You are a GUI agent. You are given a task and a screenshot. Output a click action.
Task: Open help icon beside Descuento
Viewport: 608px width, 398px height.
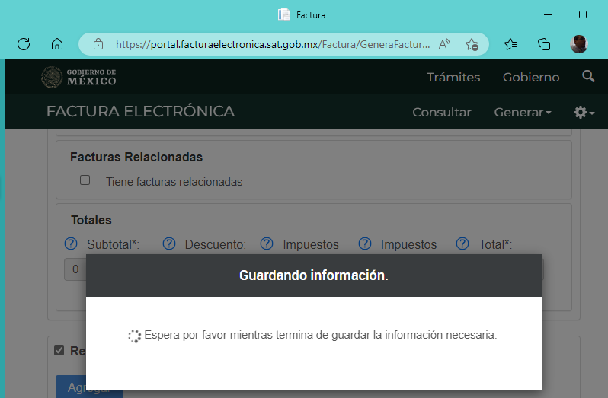tap(169, 244)
